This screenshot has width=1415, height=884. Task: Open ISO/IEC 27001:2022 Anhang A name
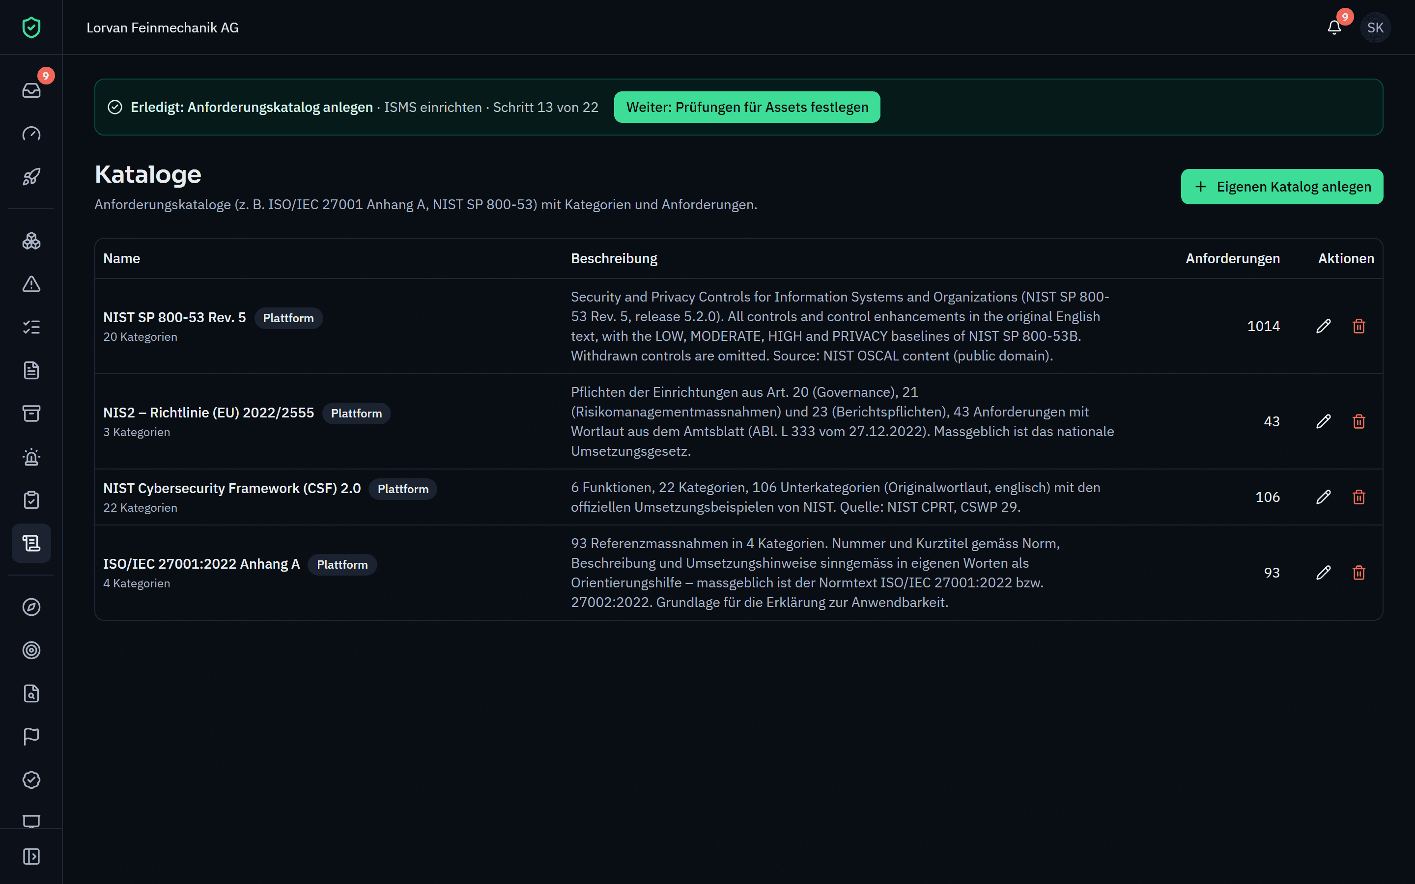click(x=201, y=564)
